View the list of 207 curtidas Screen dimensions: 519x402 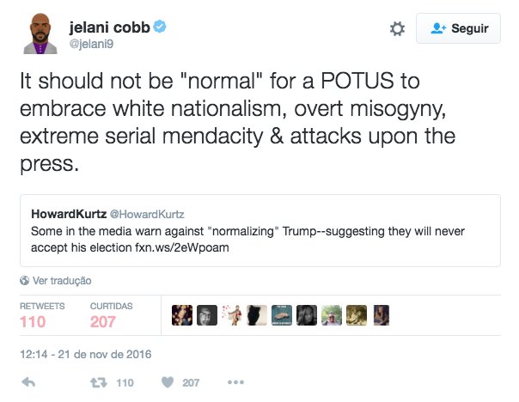click(x=111, y=315)
